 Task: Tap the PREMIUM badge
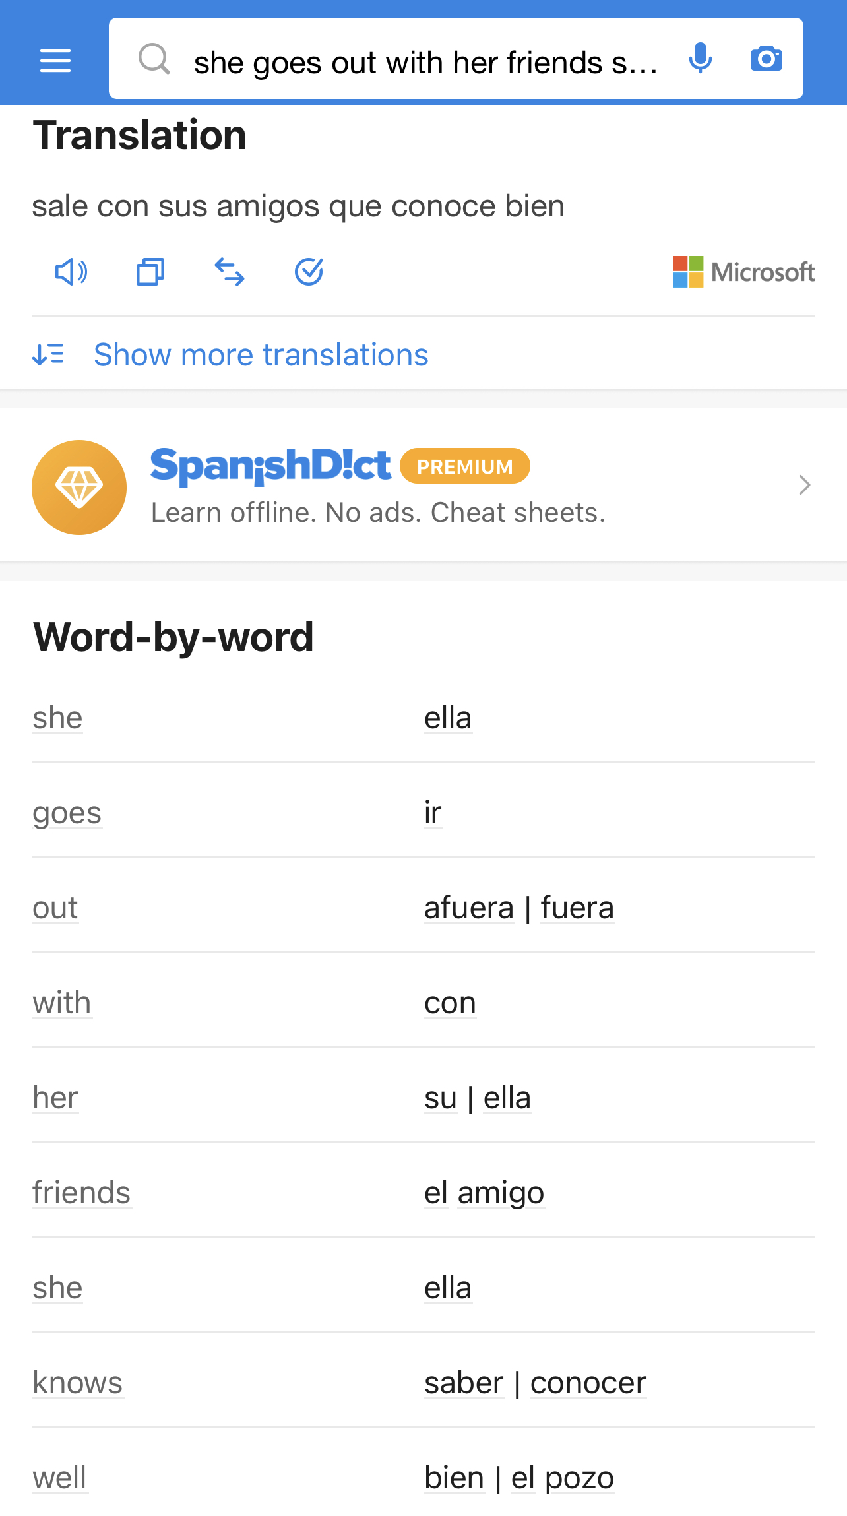point(464,466)
